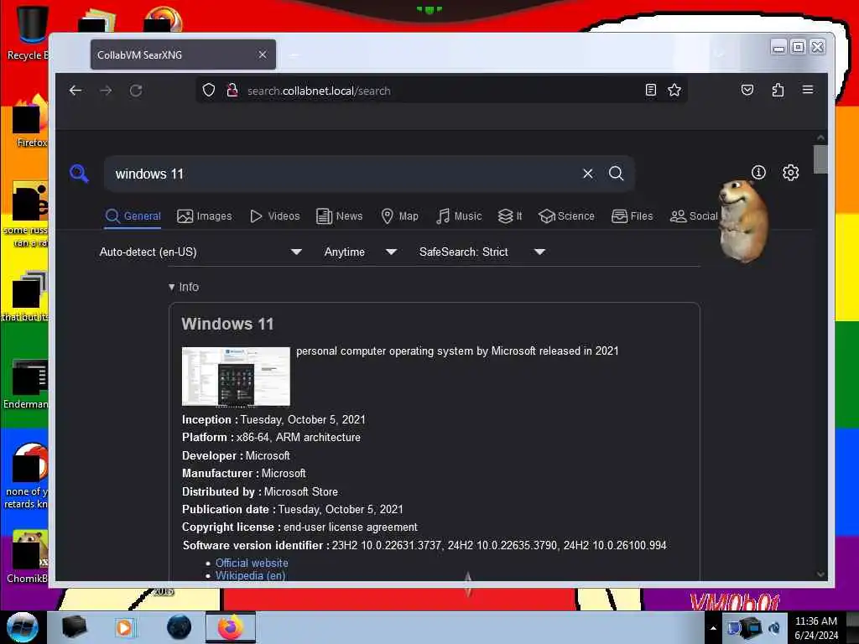Switch to the Music category
The height and width of the screenshot is (644, 859).
coord(459,216)
